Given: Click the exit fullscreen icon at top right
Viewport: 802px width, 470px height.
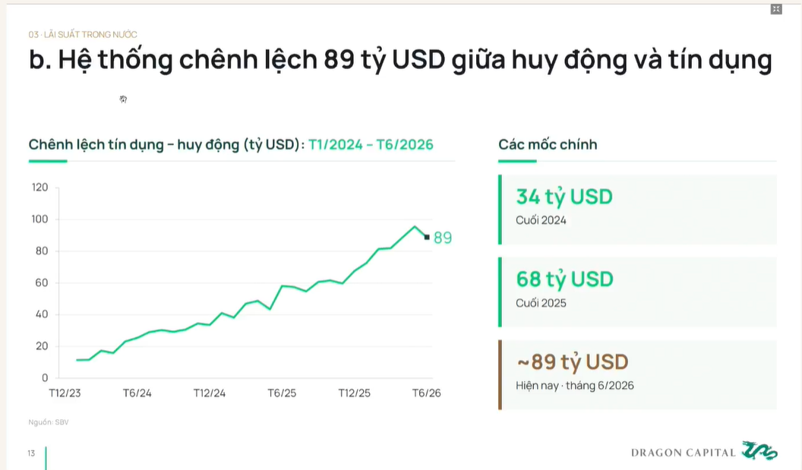Looking at the screenshot, I should (x=776, y=9).
